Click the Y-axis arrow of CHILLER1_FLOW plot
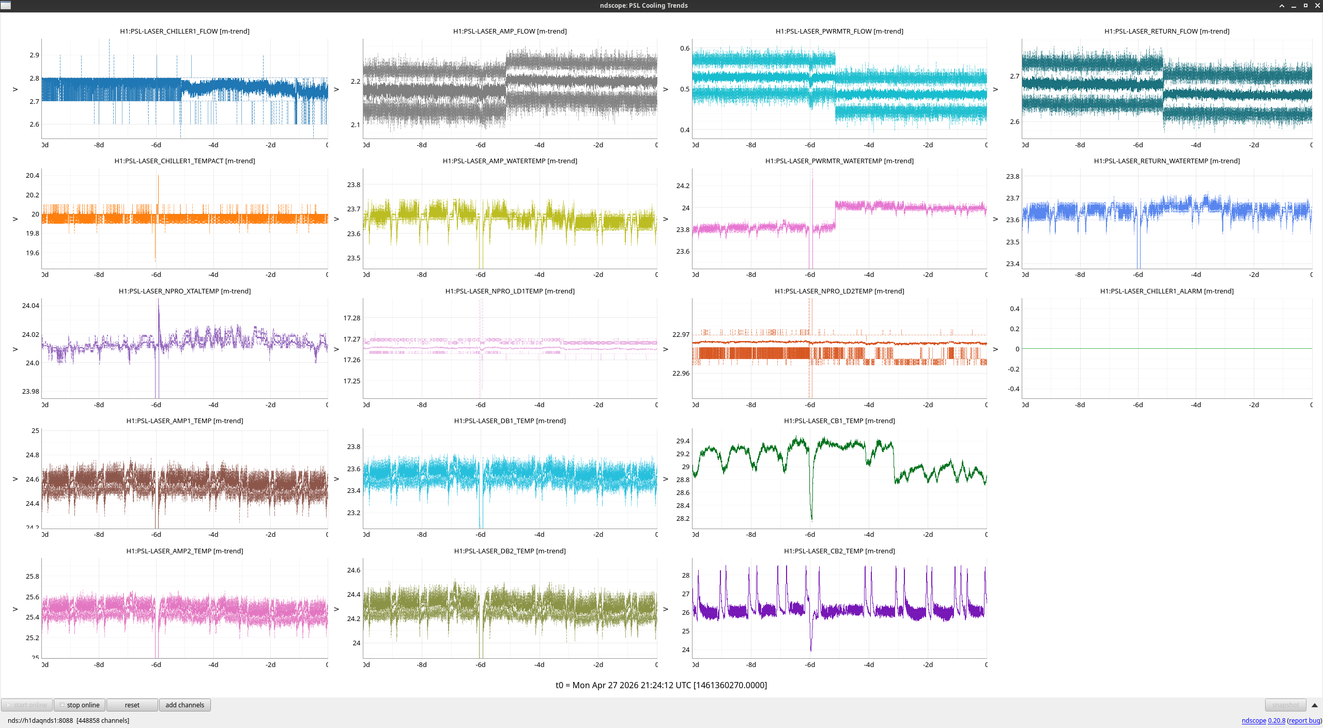Image resolution: width=1323 pixels, height=728 pixels. coord(15,89)
